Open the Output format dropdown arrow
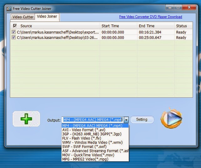The width and height of the screenshot is (201, 168). 126,120
